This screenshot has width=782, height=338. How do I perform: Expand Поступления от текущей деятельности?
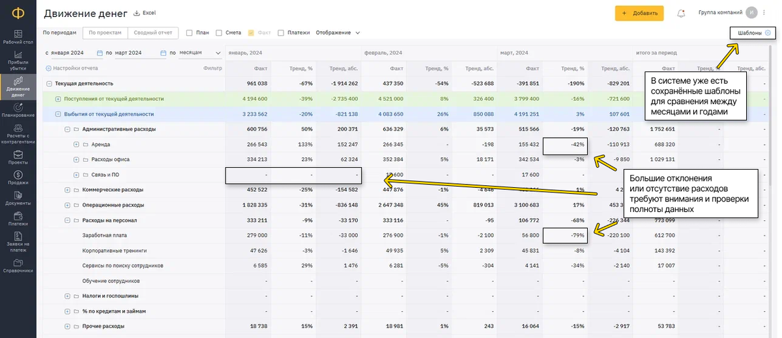58,99
